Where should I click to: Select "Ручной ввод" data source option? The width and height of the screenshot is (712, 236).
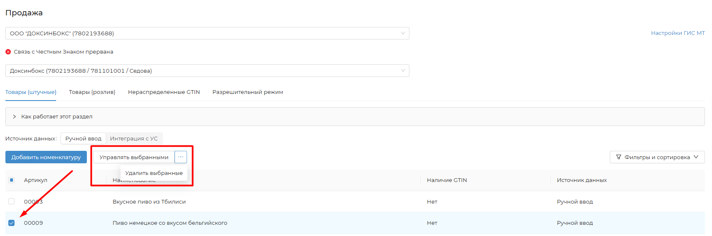(x=83, y=139)
